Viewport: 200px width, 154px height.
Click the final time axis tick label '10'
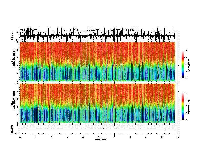(x=178, y=137)
